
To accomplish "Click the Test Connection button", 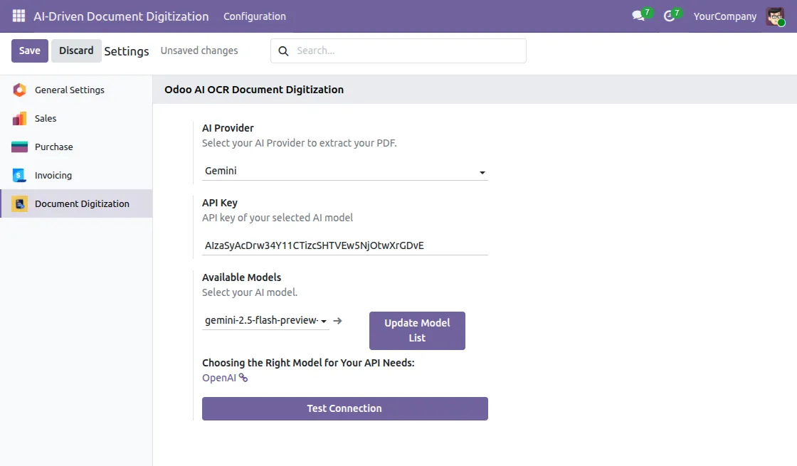I will coord(344,408).
